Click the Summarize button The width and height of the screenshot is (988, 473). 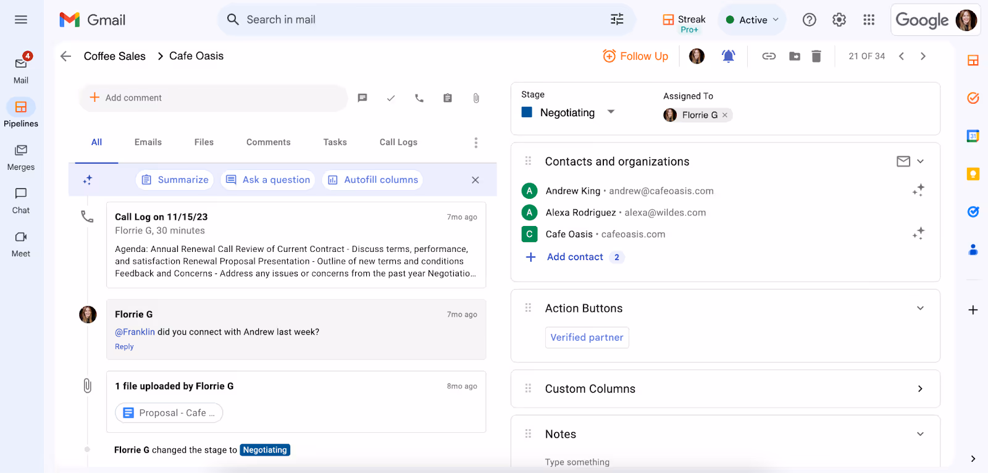tap(175, 180)
